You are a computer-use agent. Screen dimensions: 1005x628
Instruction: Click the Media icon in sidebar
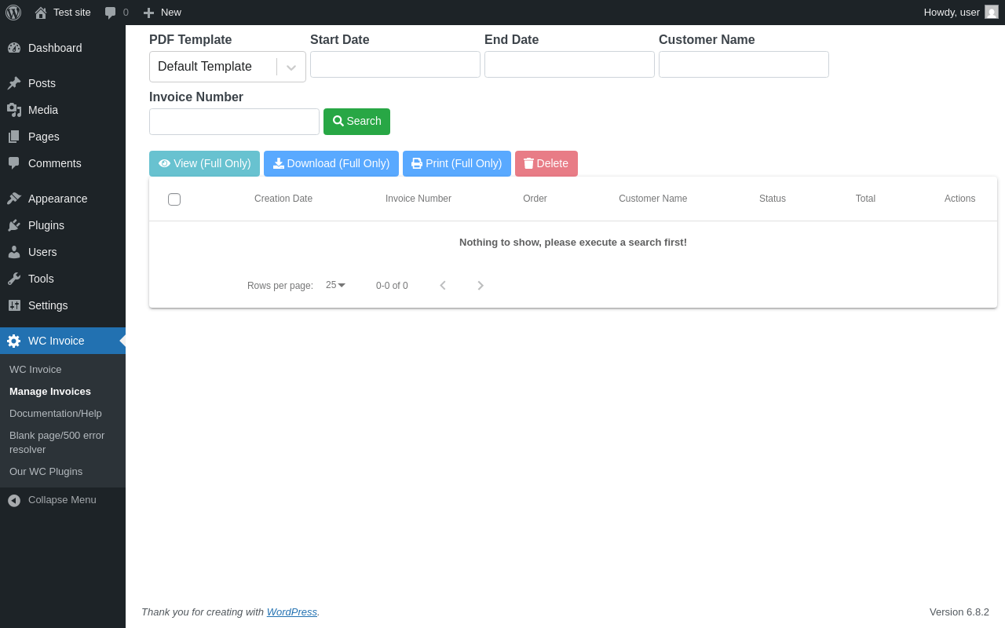click(14, 110)
